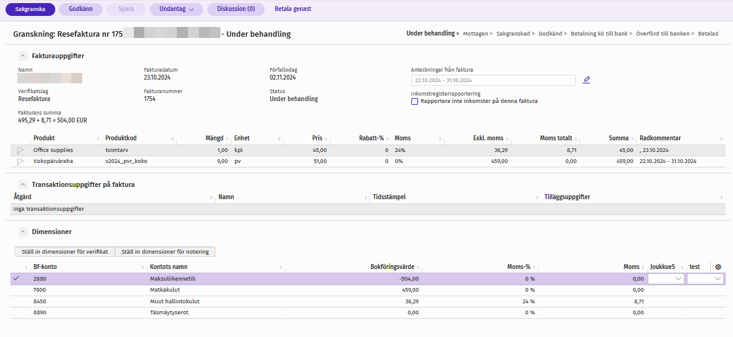Sort by the Åtgärd column arrows

point(212,197)
